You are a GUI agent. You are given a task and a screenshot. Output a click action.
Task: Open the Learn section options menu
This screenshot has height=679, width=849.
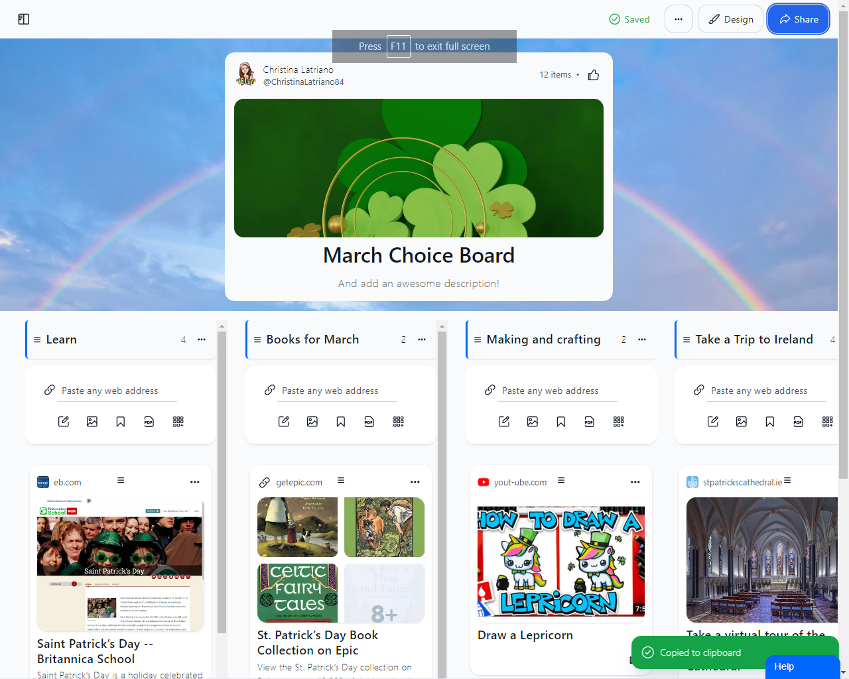coord(202,339)
